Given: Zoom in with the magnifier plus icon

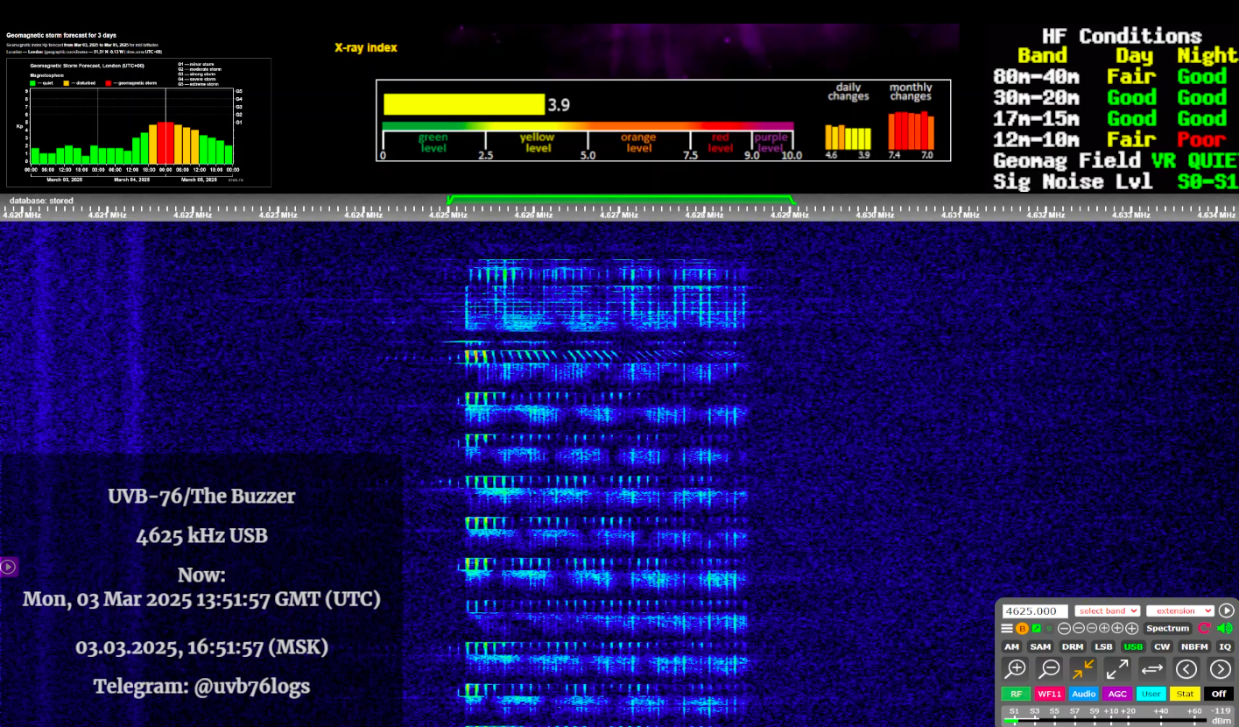Looking at the screenshot, I should (x=1015, y=669).
